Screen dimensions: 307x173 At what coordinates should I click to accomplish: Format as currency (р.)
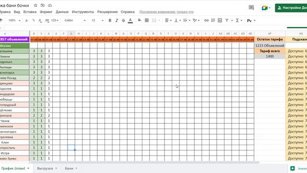tap(27, 20)
